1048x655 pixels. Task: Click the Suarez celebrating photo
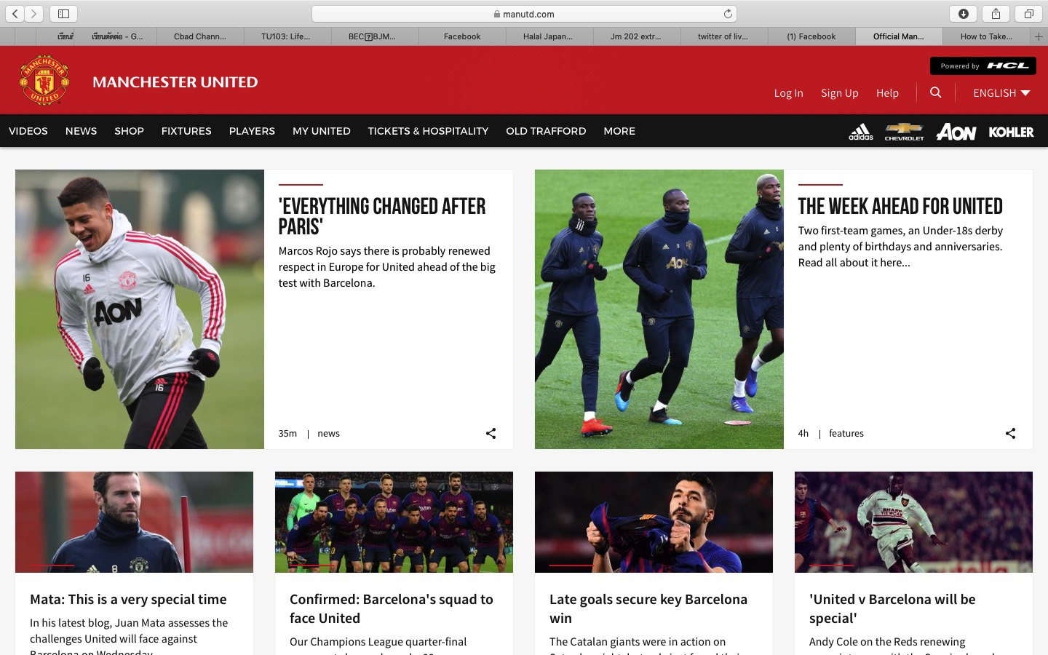point(654,522)
